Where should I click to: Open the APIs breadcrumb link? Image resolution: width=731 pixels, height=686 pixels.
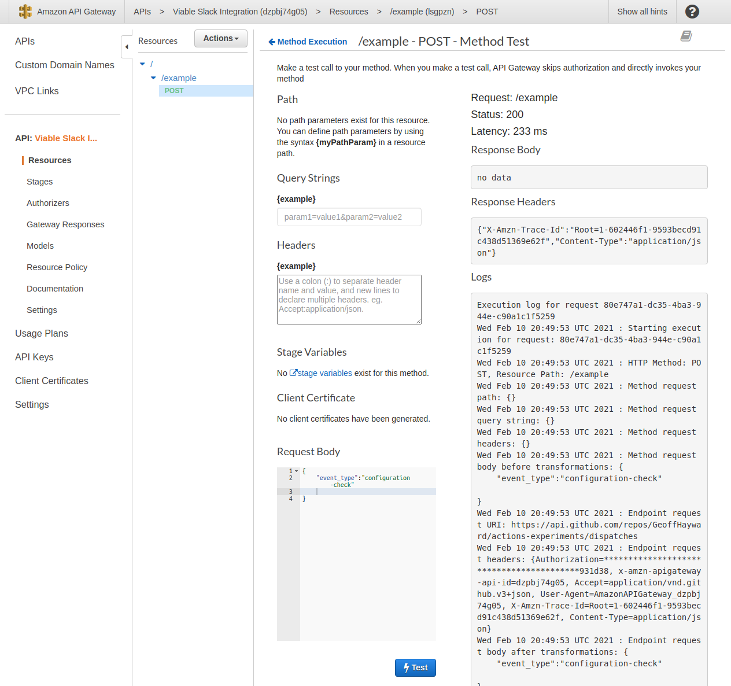point(142,11)
